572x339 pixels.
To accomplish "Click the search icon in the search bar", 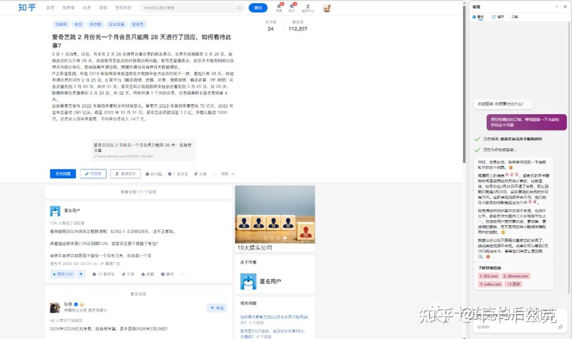I will [239, 8].
